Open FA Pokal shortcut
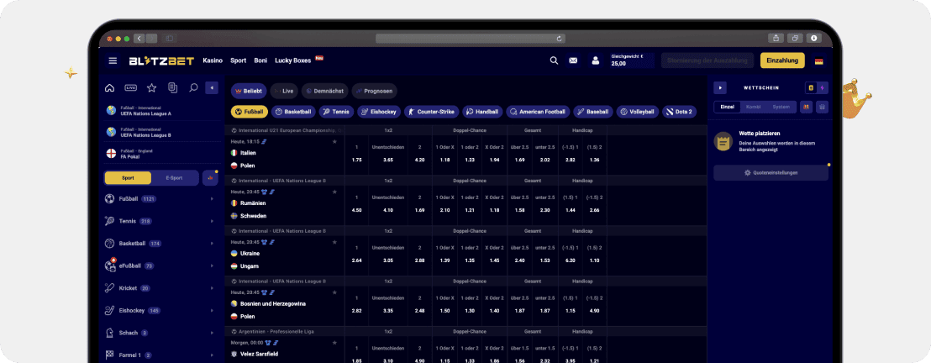Screen dimensions: 931x363 coord(163,153)
